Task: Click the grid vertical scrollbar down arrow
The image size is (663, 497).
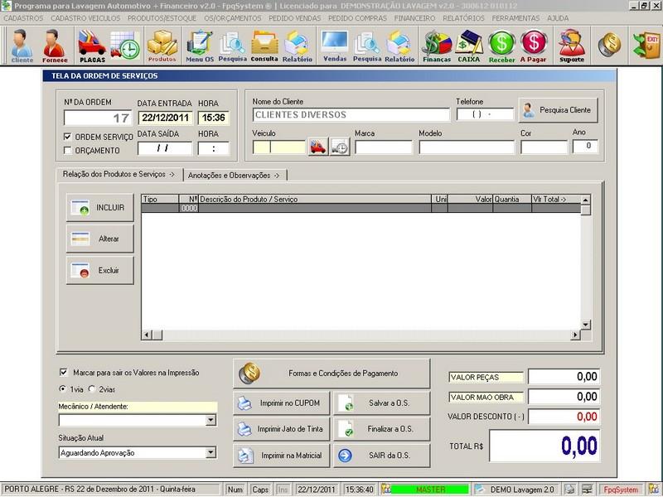Action: tap(586, 325)
